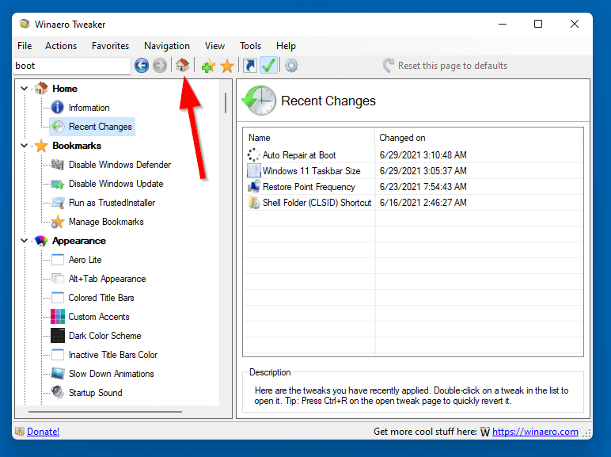611x457 pixels.
Task: Click the Slow Down Animations icon
Action: point(58,374)
